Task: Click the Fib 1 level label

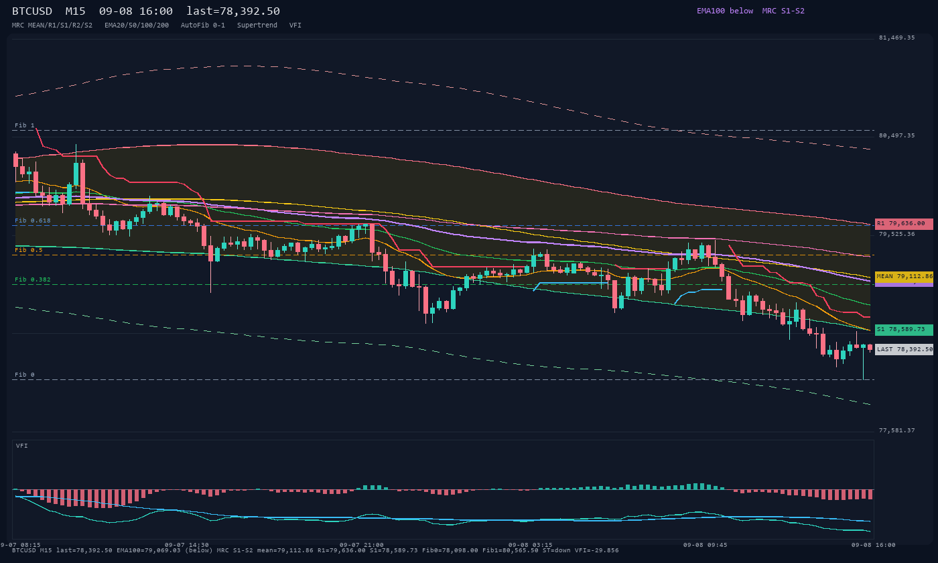Action: [x=25, y=125]
